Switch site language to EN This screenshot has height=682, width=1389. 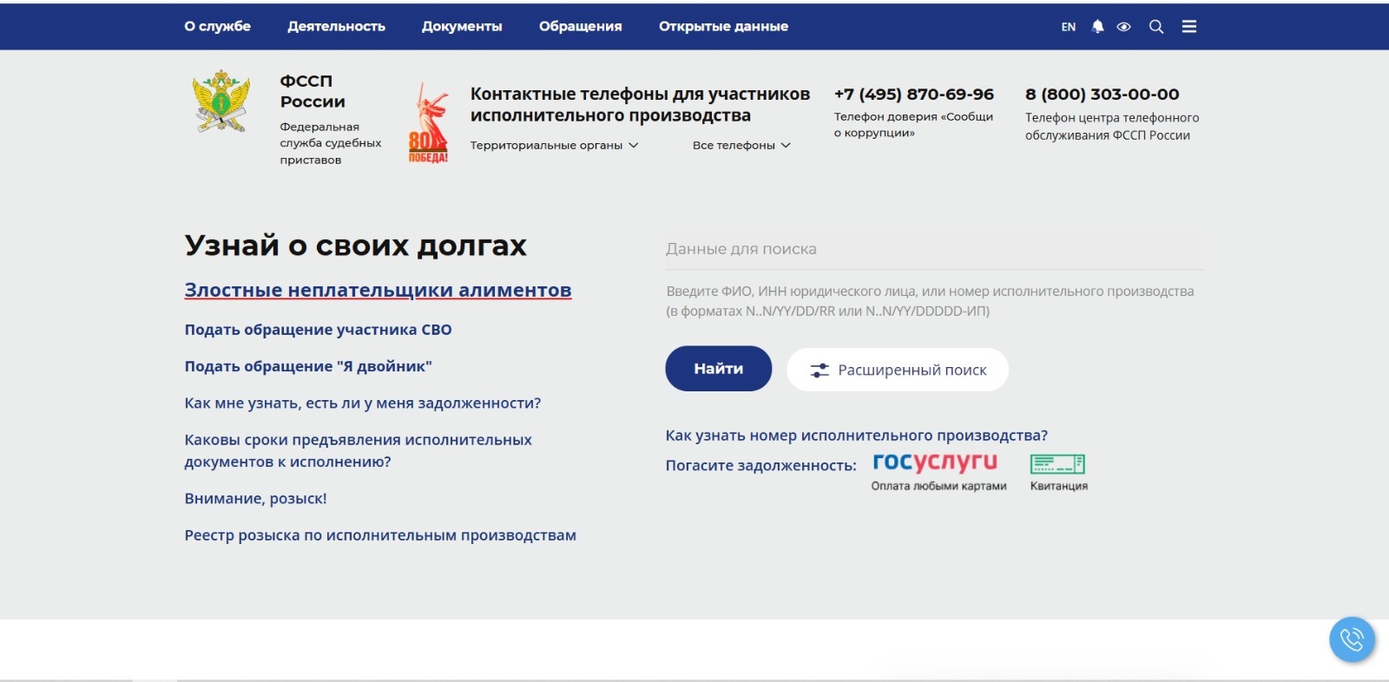pyautogui.click(x=1069, y=27)
